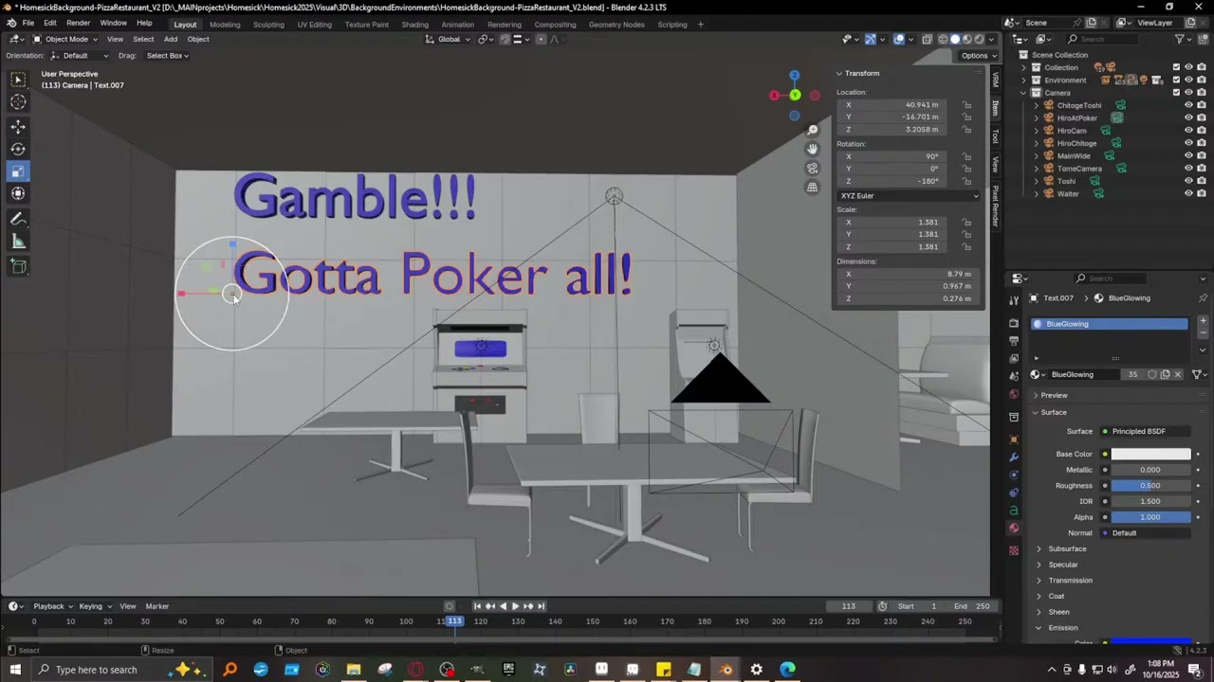Image resolution: width=1214 pixels, height=682 pixels.
Task: Uncheck the Camera collection exclude checkbox
Action: coord(1177,93)
